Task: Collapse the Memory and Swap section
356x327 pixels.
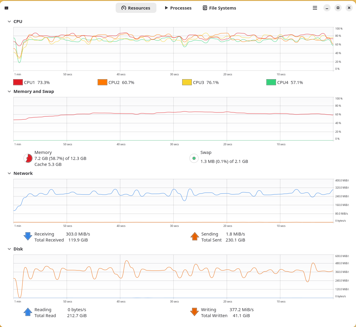Action: 9,91
